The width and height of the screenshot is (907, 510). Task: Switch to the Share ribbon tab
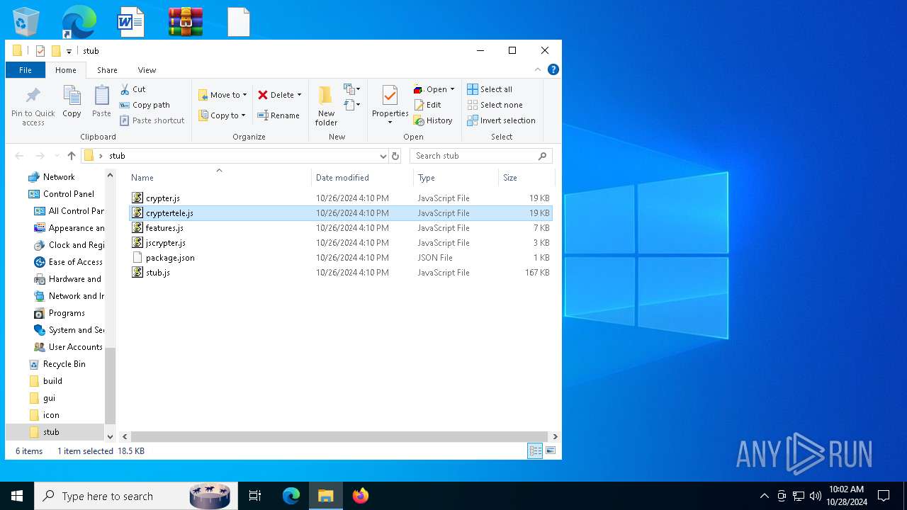(108, 70)
